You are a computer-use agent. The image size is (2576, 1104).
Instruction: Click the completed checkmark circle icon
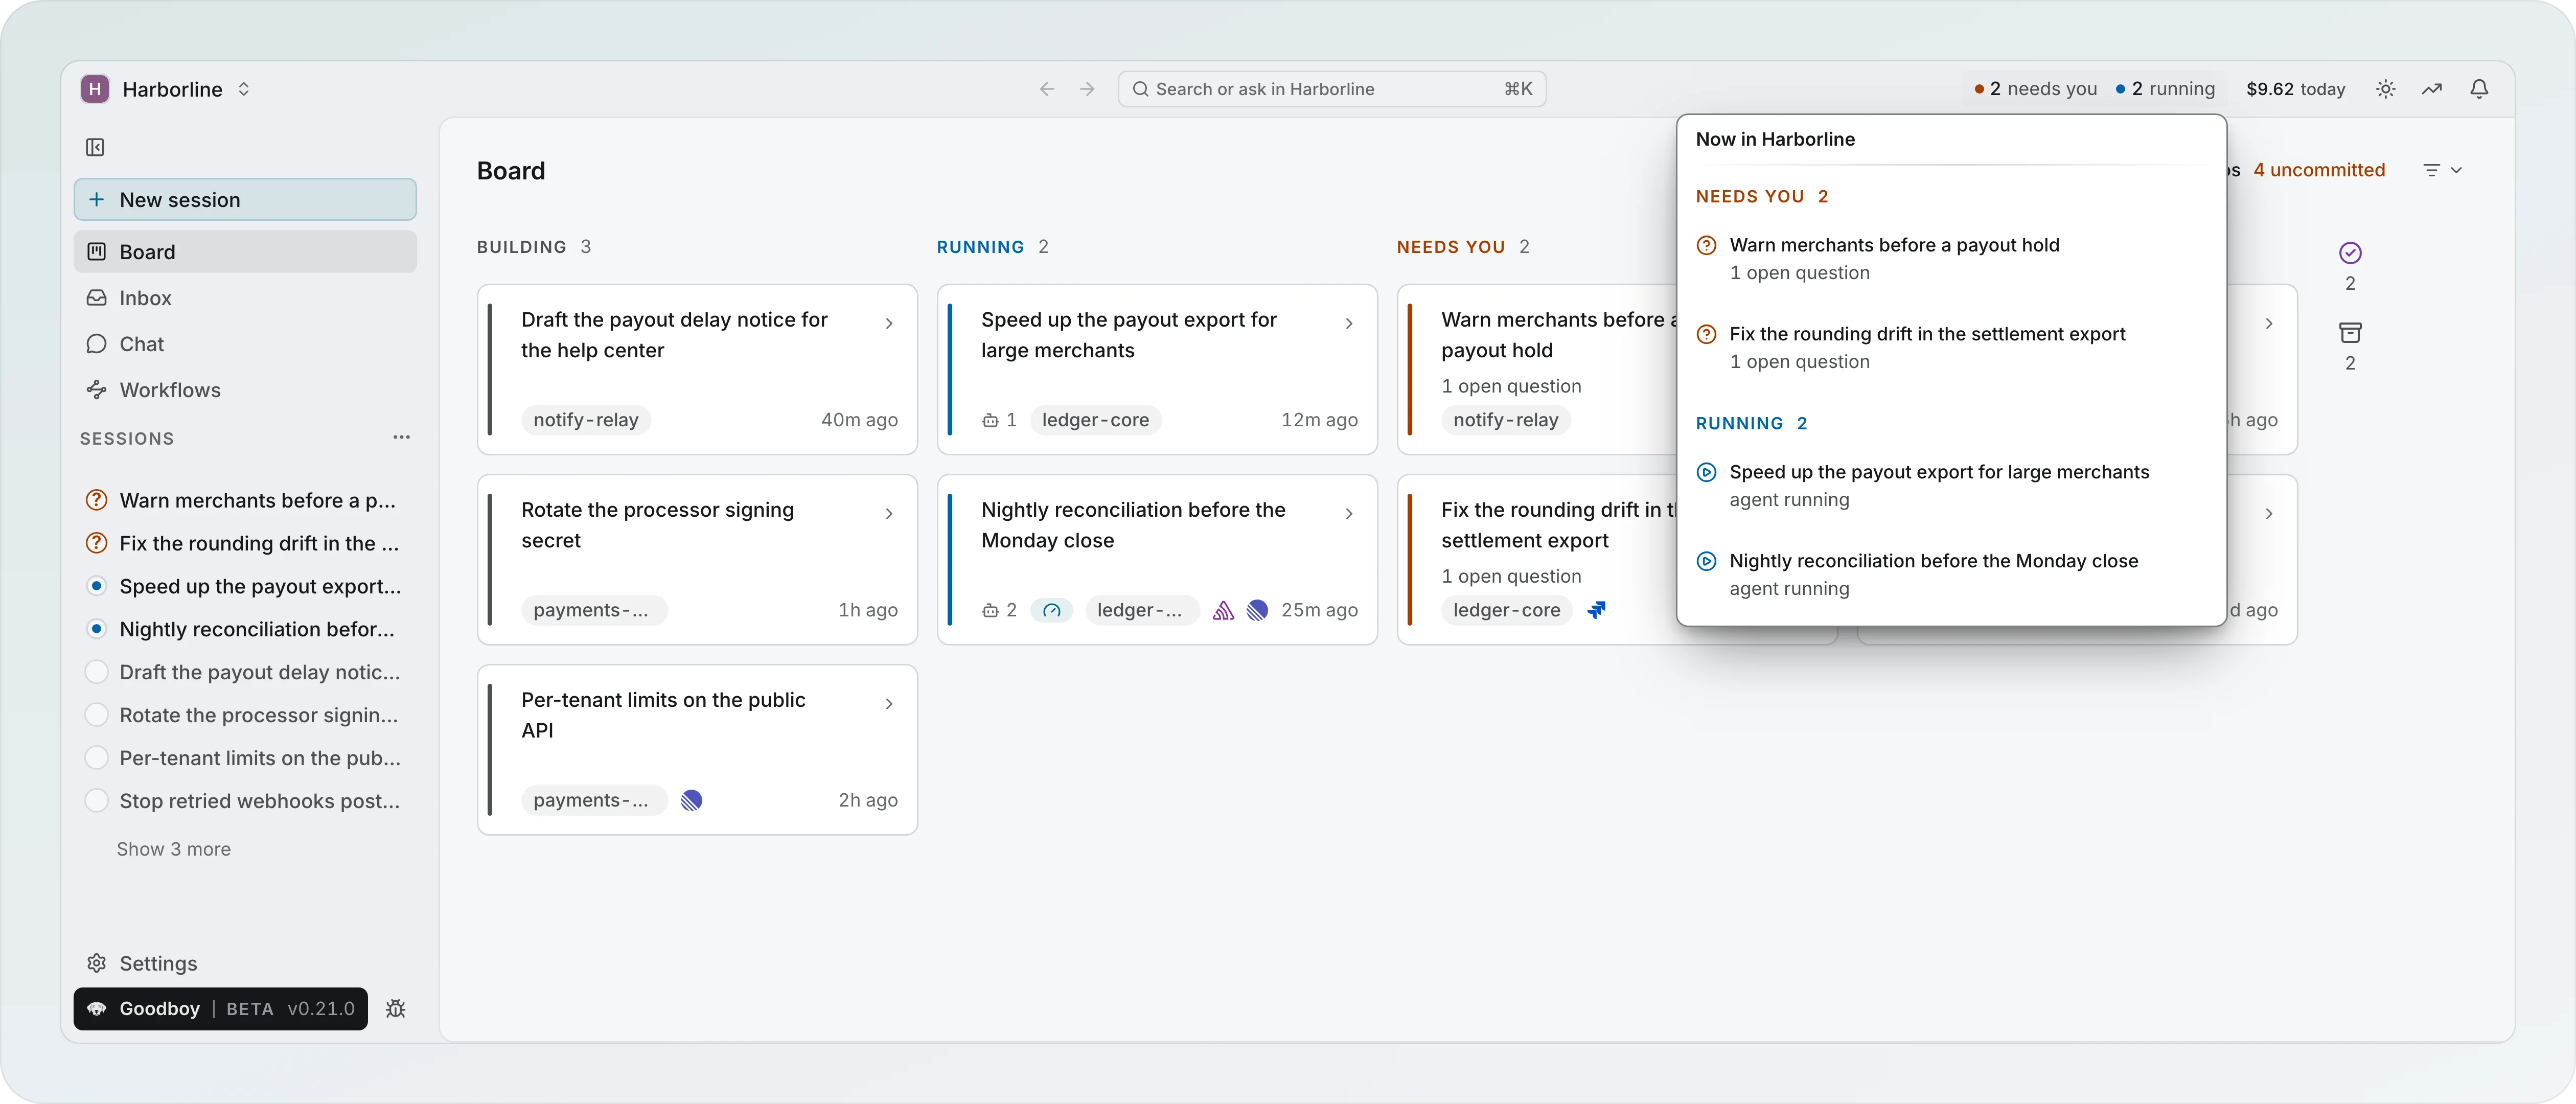2350,252
